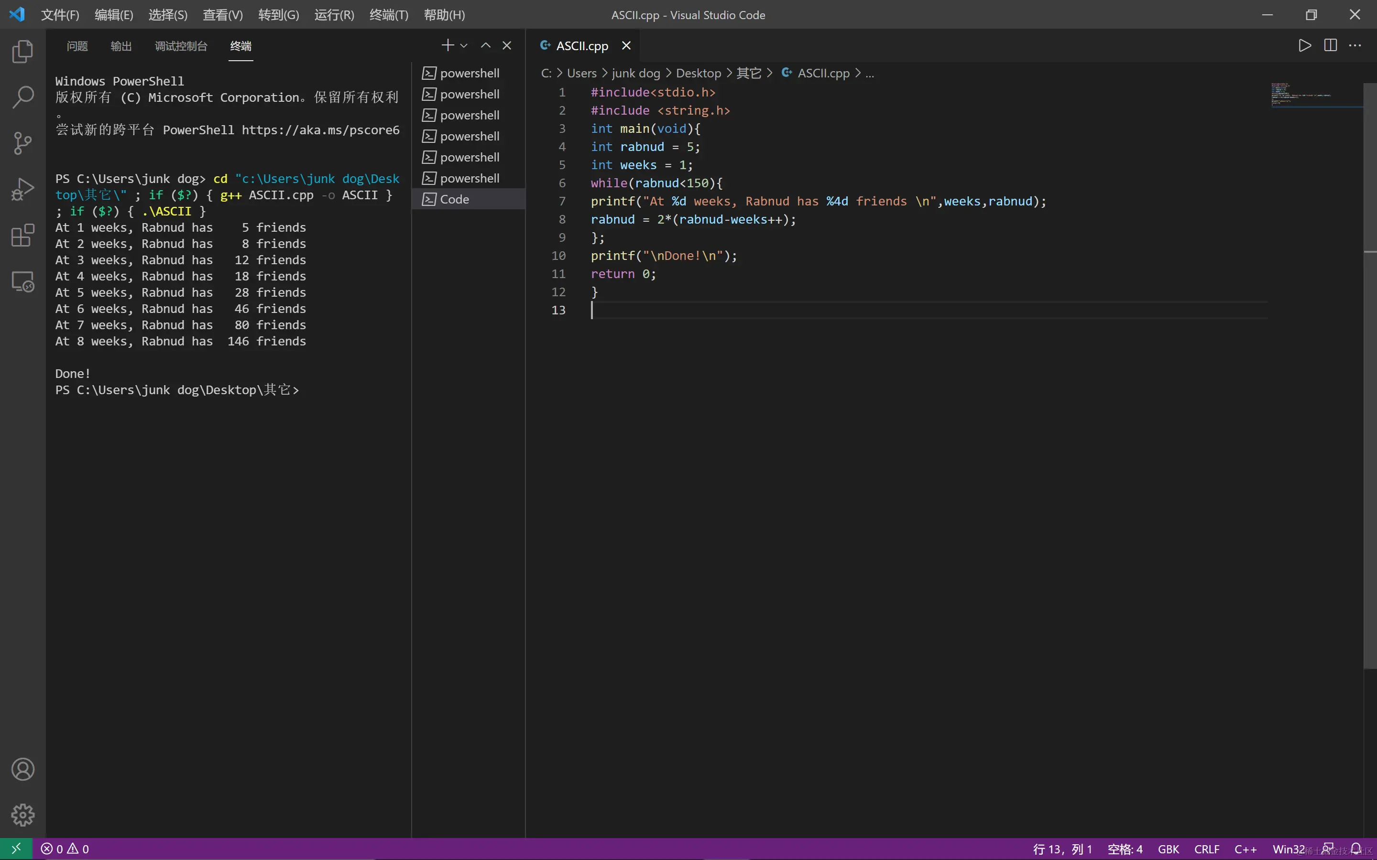Open the Explorer view in activity bar
This screenshot has height=860, width=1377.
23,52
